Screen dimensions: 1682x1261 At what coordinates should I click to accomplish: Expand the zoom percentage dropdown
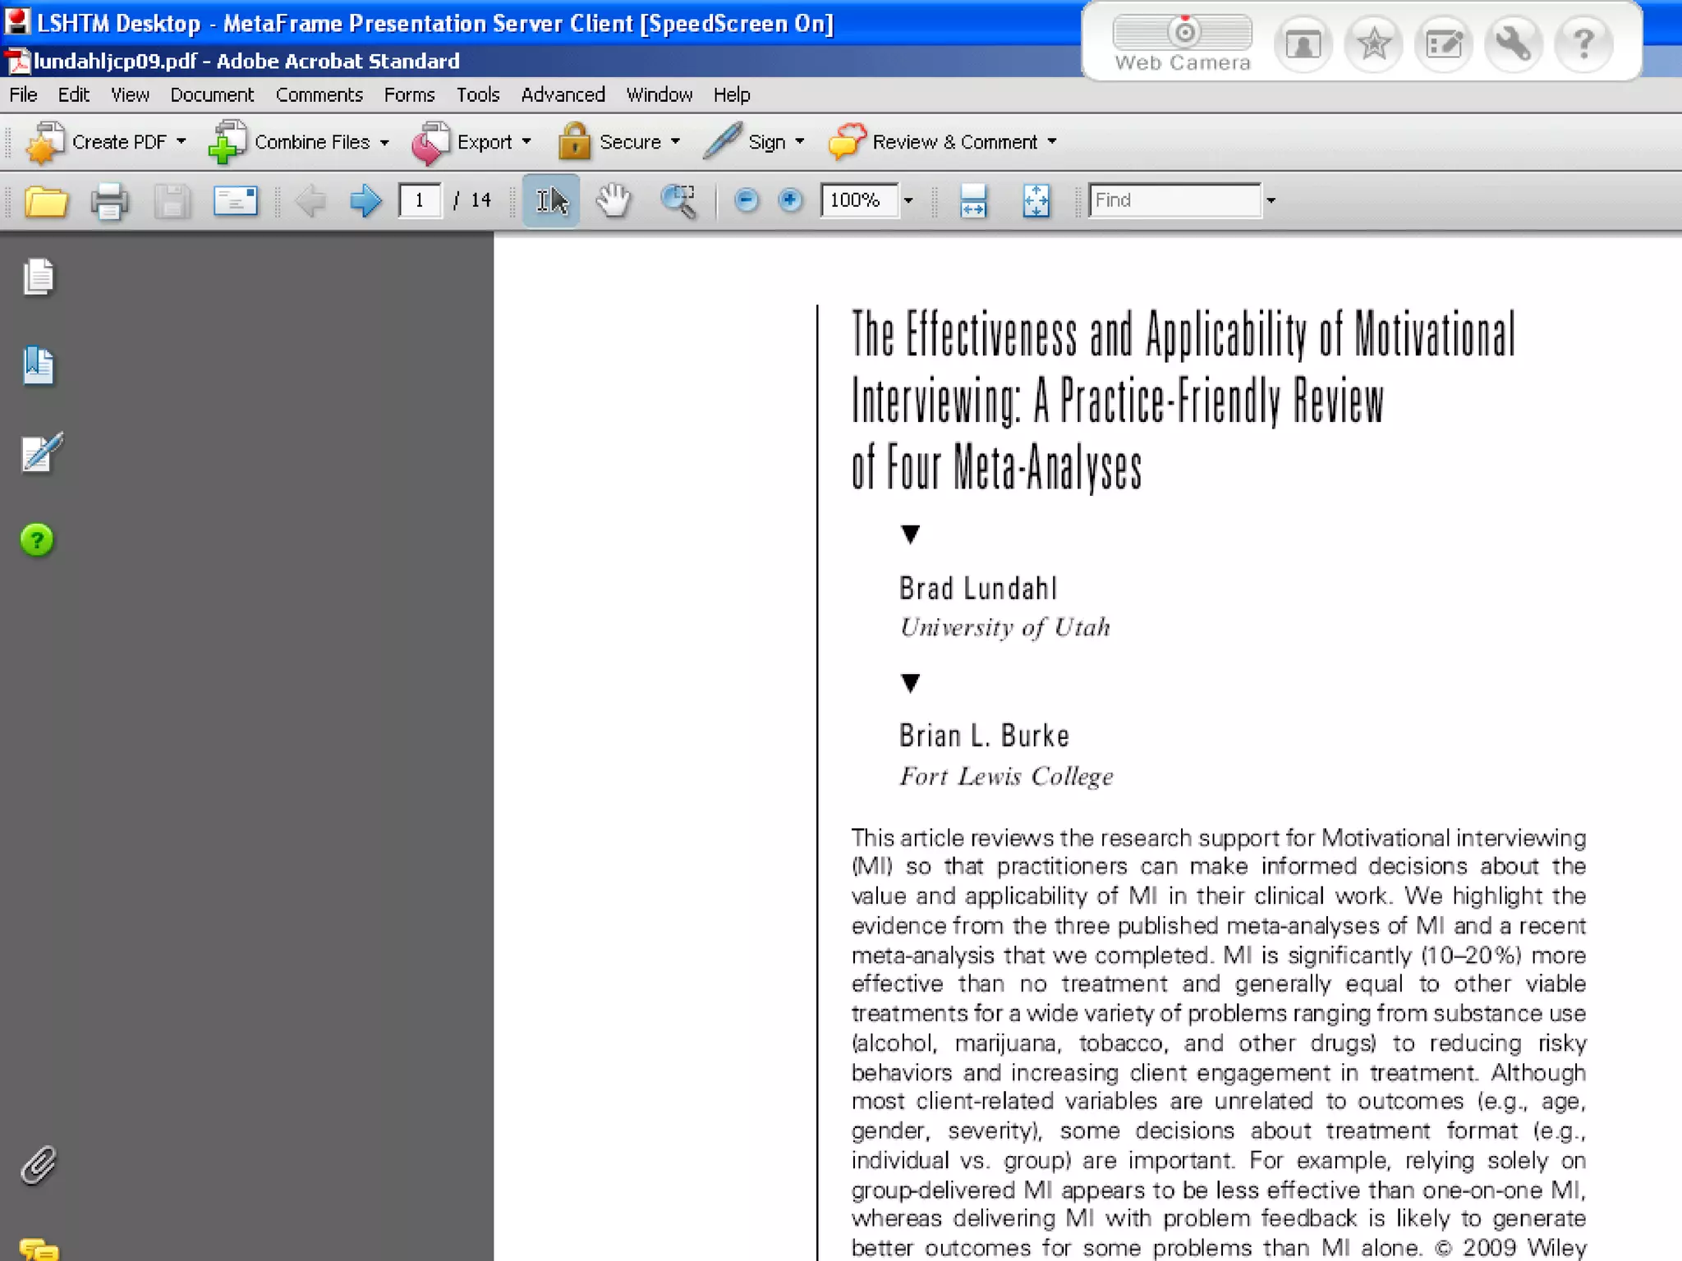(x=908, y=201)
